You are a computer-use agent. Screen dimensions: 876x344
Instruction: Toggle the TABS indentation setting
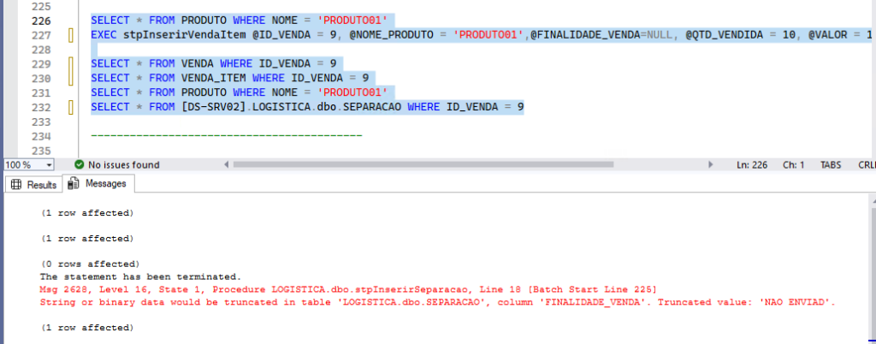point(831,164)
